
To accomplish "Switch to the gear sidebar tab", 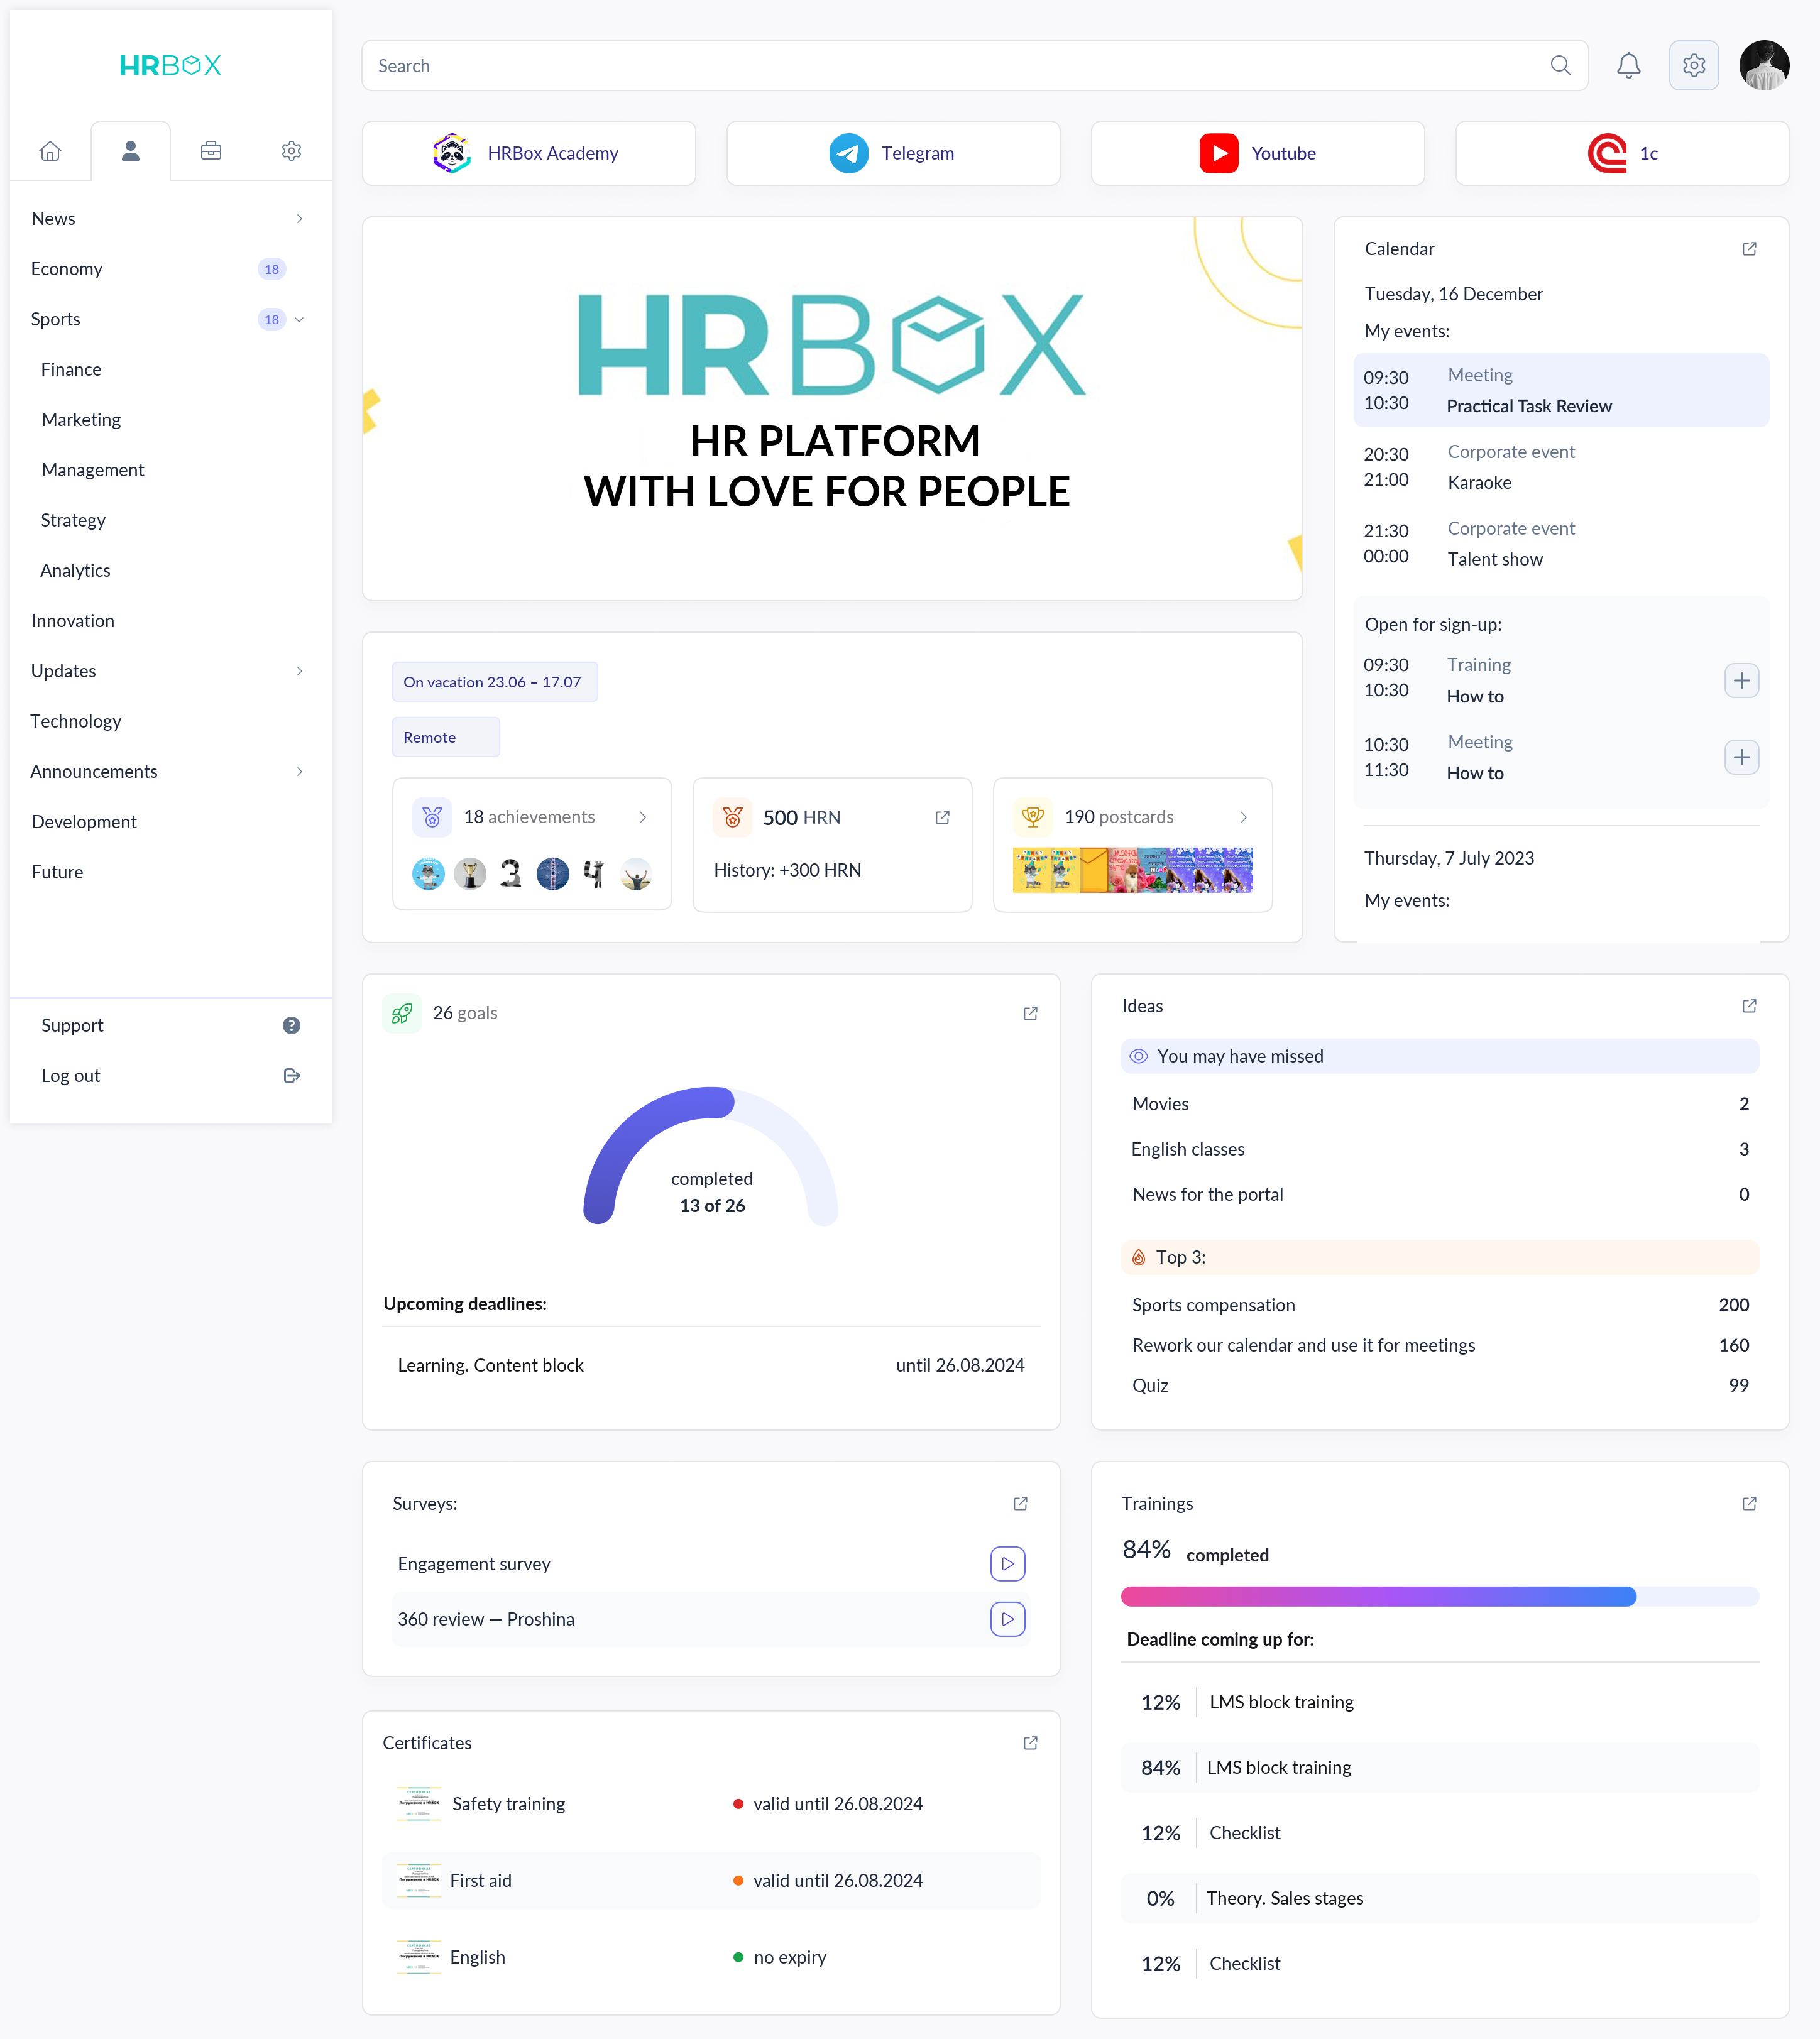I will click(291, 151).
